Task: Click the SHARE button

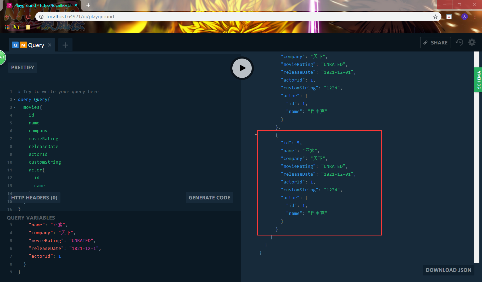Action: click(x=435, y=43)
